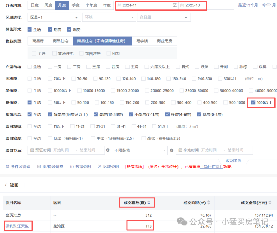Uncheck the 期房 sales form checkbox
This screenshot has width=277, height=233.
[50, 29]
